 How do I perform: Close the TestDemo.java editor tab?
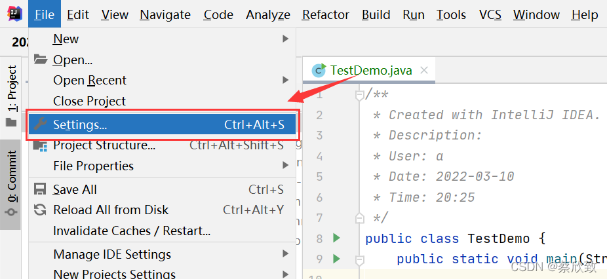424,71
